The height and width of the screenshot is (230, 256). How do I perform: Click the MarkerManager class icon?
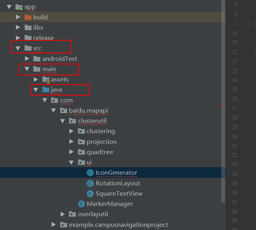[x=82, y=204]
